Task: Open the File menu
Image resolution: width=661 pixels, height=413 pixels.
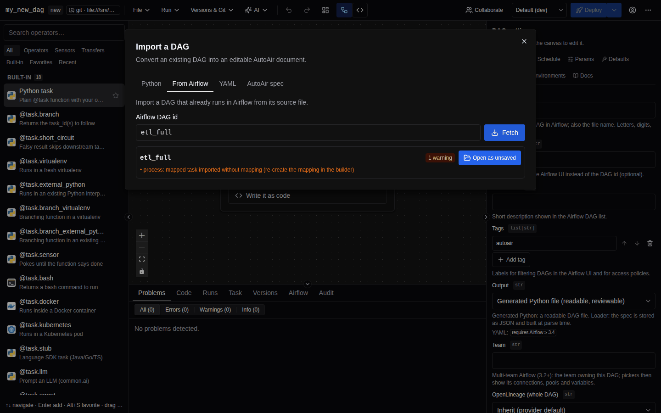Action: (141, 10)
